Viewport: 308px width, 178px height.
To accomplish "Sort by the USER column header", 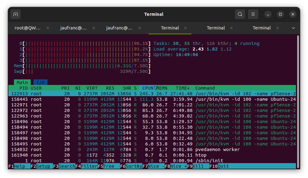I will coord(36,88).
